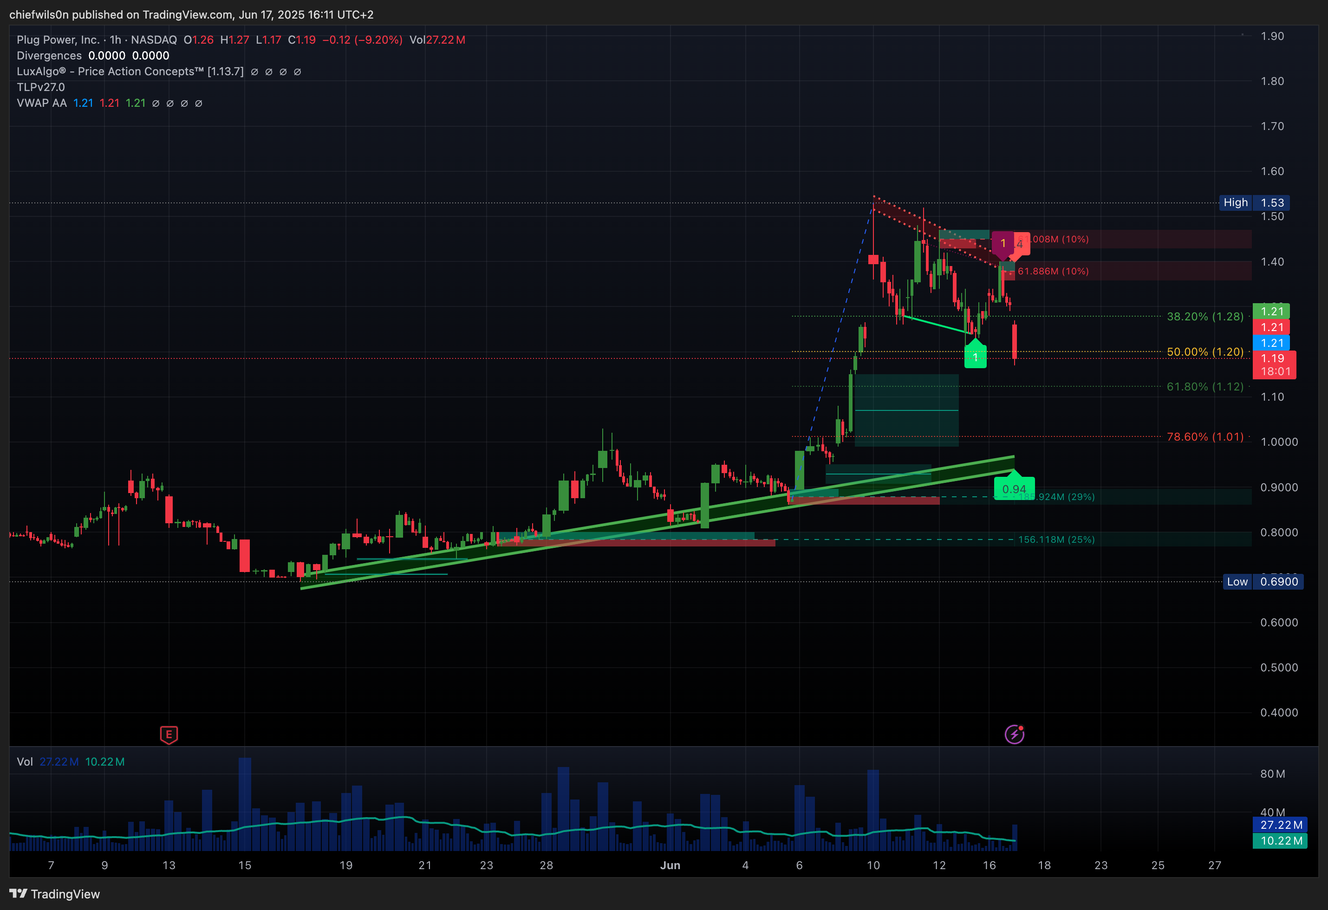Image resolution: width=1328 pixels, height=910 pixels.
Task: Select the Vol indicator legend in volume pane
Action: tap(25, 761)
